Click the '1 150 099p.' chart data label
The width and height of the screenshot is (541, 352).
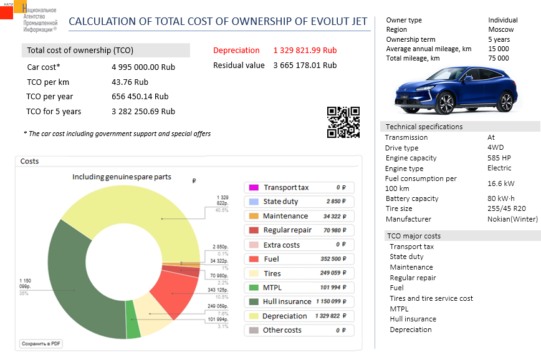pos(25,283)
